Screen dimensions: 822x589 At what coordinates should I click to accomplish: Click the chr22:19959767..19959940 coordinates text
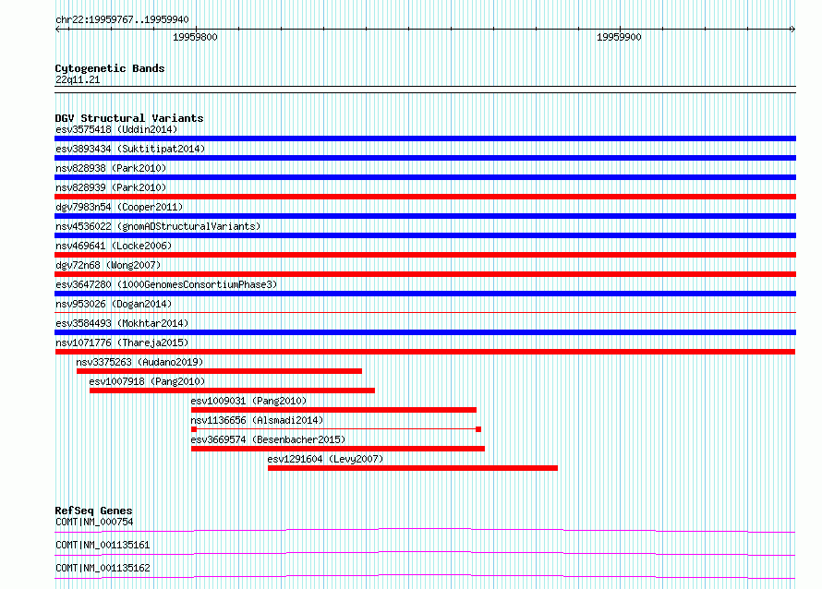point(122,19)
